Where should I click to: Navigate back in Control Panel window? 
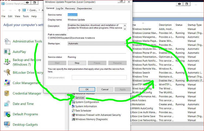[4, 10]
